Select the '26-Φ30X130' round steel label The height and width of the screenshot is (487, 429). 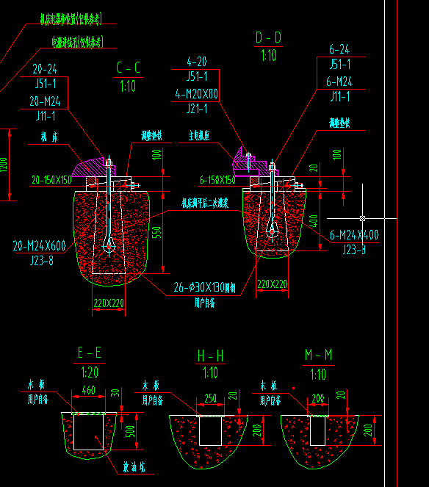204,288
